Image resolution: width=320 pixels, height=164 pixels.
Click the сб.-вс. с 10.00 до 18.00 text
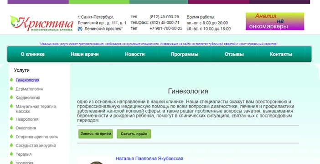coord(209,29)
